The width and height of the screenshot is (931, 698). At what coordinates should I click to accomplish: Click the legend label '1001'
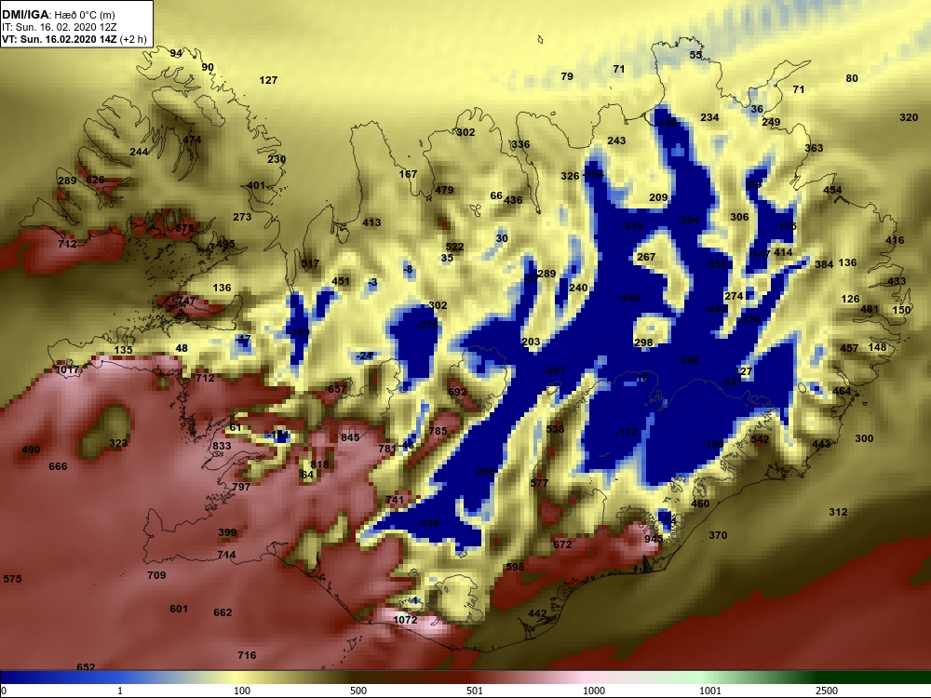[710, 691]
